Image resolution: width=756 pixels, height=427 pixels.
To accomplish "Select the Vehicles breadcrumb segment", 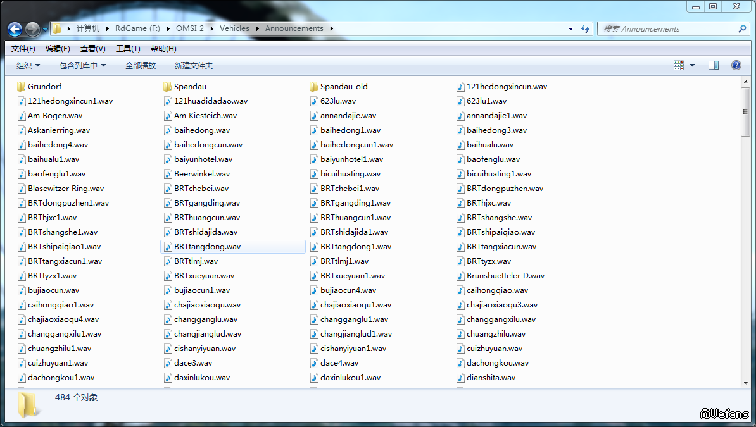I will click(234, 28).
